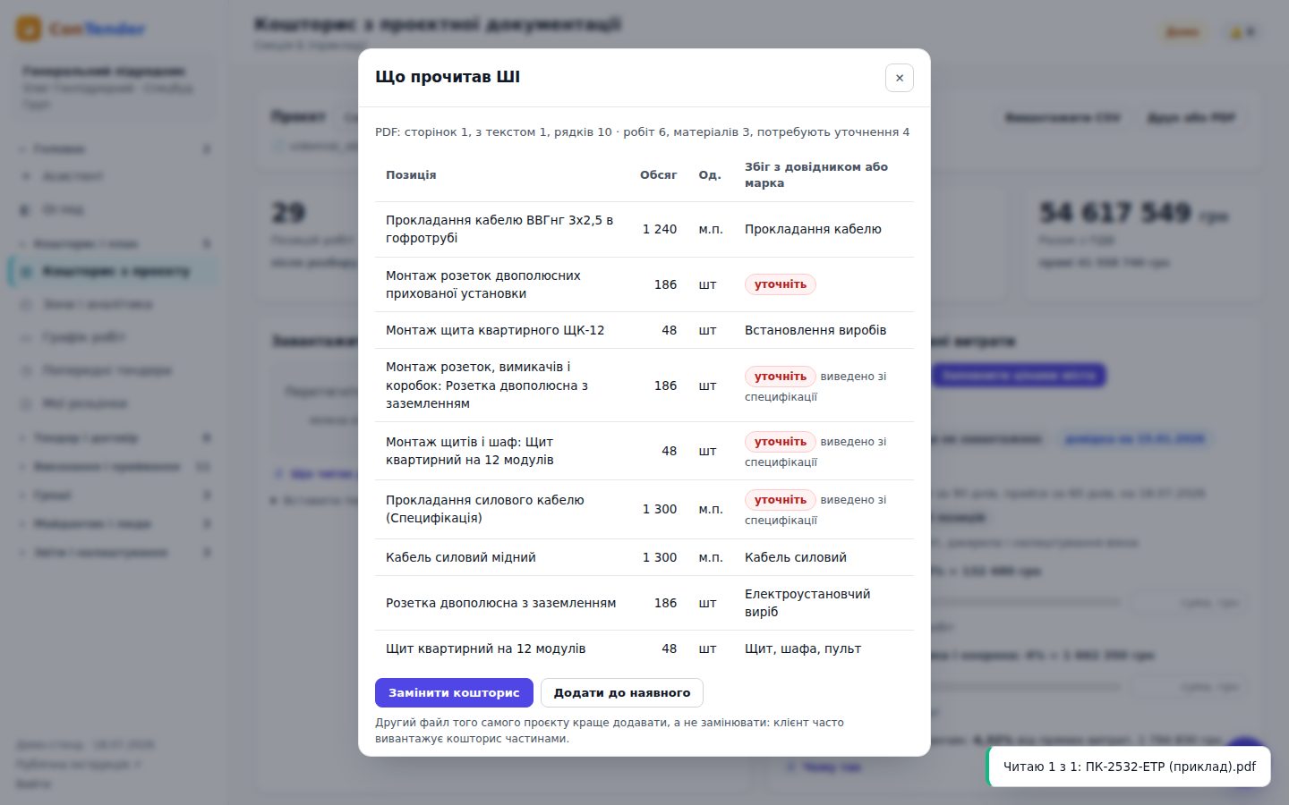Click match text «Прокладання кабелю»

click(x=813, y=229)
